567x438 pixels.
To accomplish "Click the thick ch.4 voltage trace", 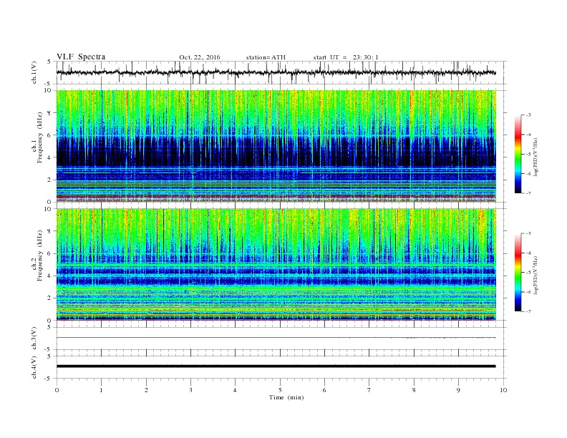I will [276, 366].
